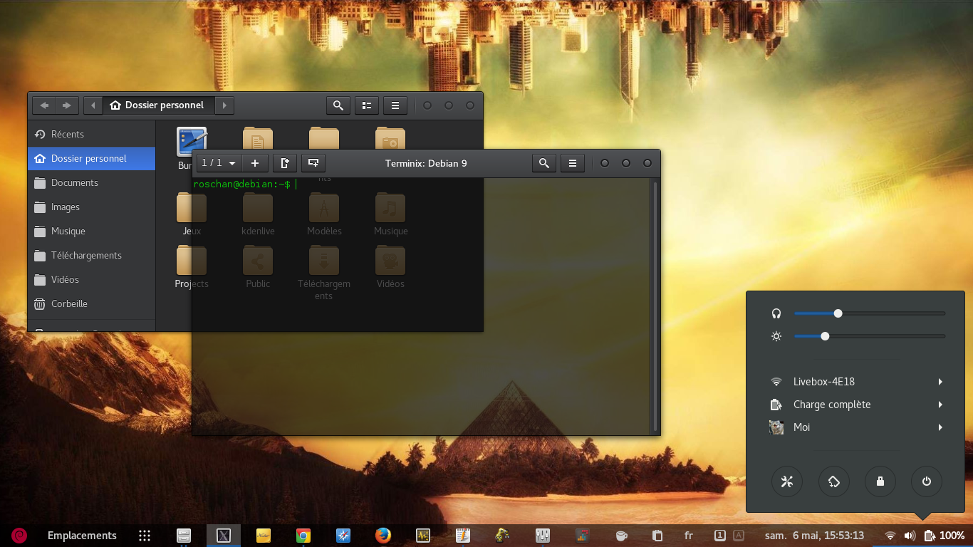Open the Emplacements menu in the panel
973x547 pixels.
click(x=82, y=536)
